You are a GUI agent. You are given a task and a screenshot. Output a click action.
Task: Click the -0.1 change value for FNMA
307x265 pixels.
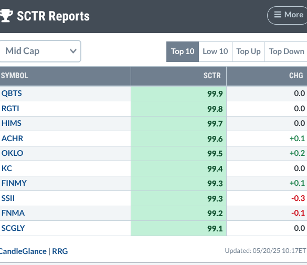coord(298,213)
